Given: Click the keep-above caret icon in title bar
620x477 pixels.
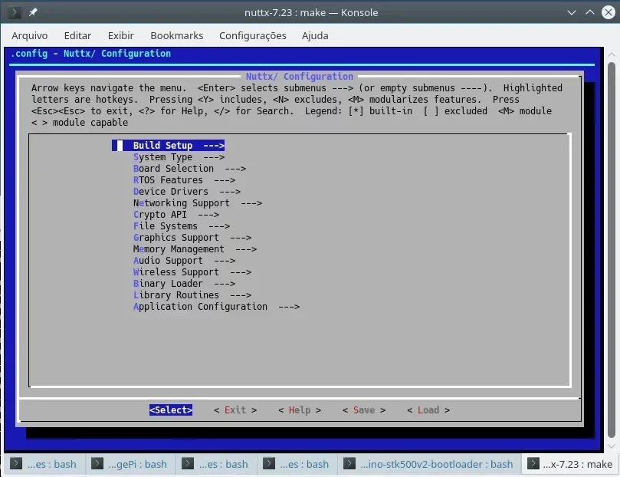Looking at the screenshot, I should pyautogui.click(x=590, y=12).
